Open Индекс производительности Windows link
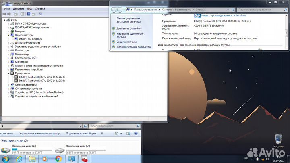The height and width of the screenshot is (163, 290). (x=224, y=15)
